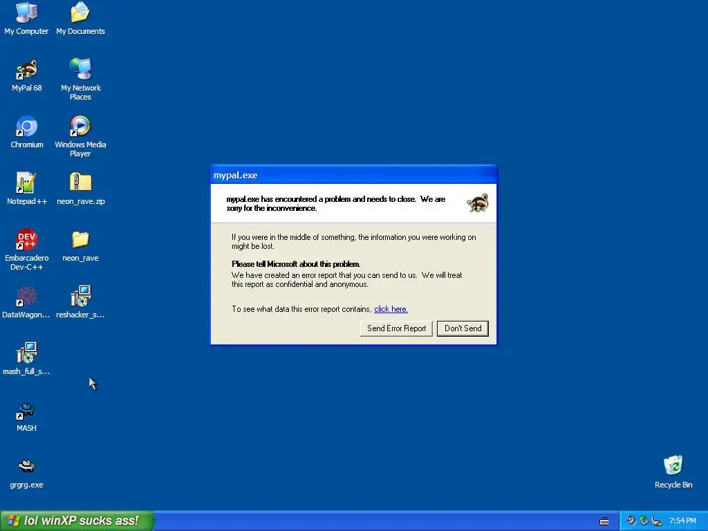Image resolution: width=708 pixels, height=531 pixels.
Task: Click the "If you were in the middle of something" text
Action: coord(353,241)
